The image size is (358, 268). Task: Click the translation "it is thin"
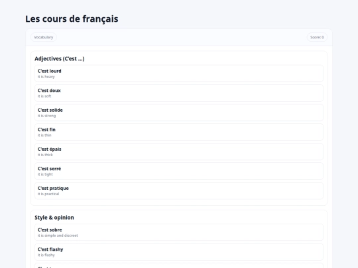coord(44,136)
